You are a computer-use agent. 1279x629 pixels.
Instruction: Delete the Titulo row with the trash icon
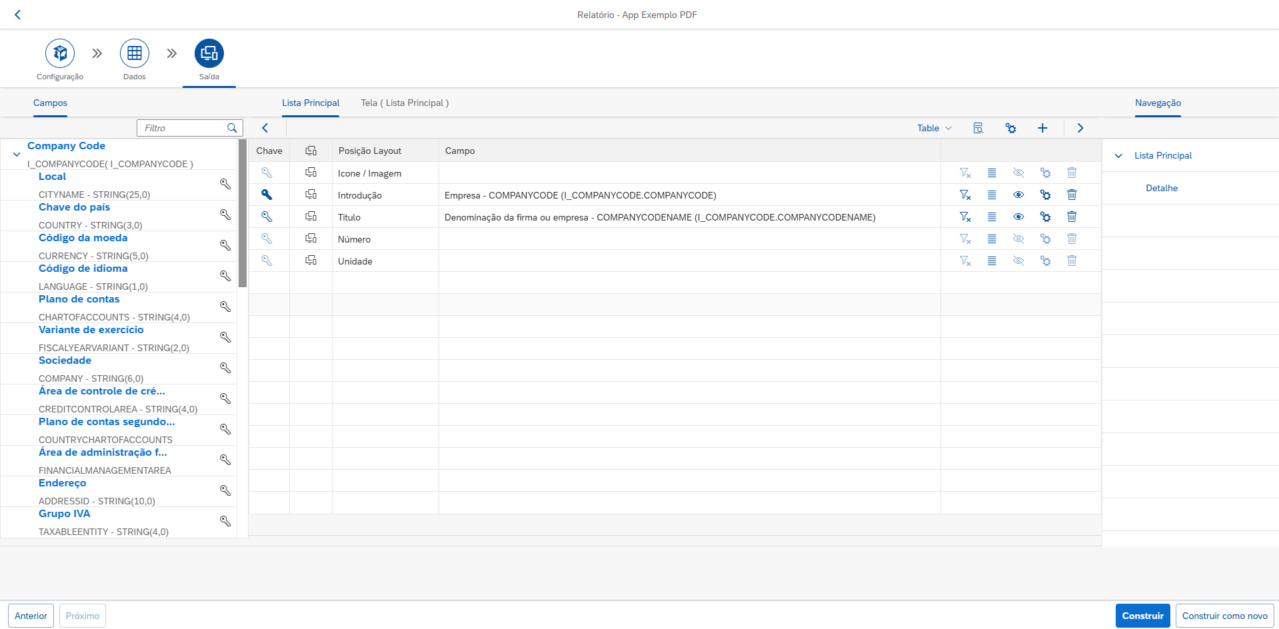[x=1072, y=217]
